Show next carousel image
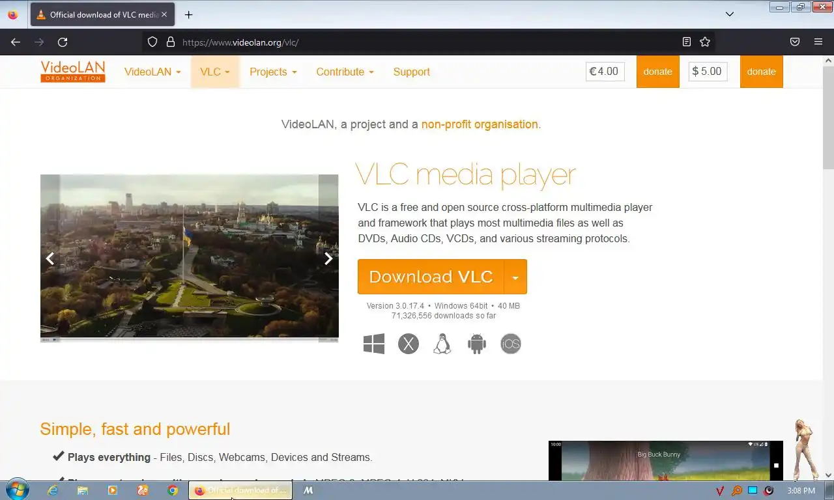 (328, 258)
